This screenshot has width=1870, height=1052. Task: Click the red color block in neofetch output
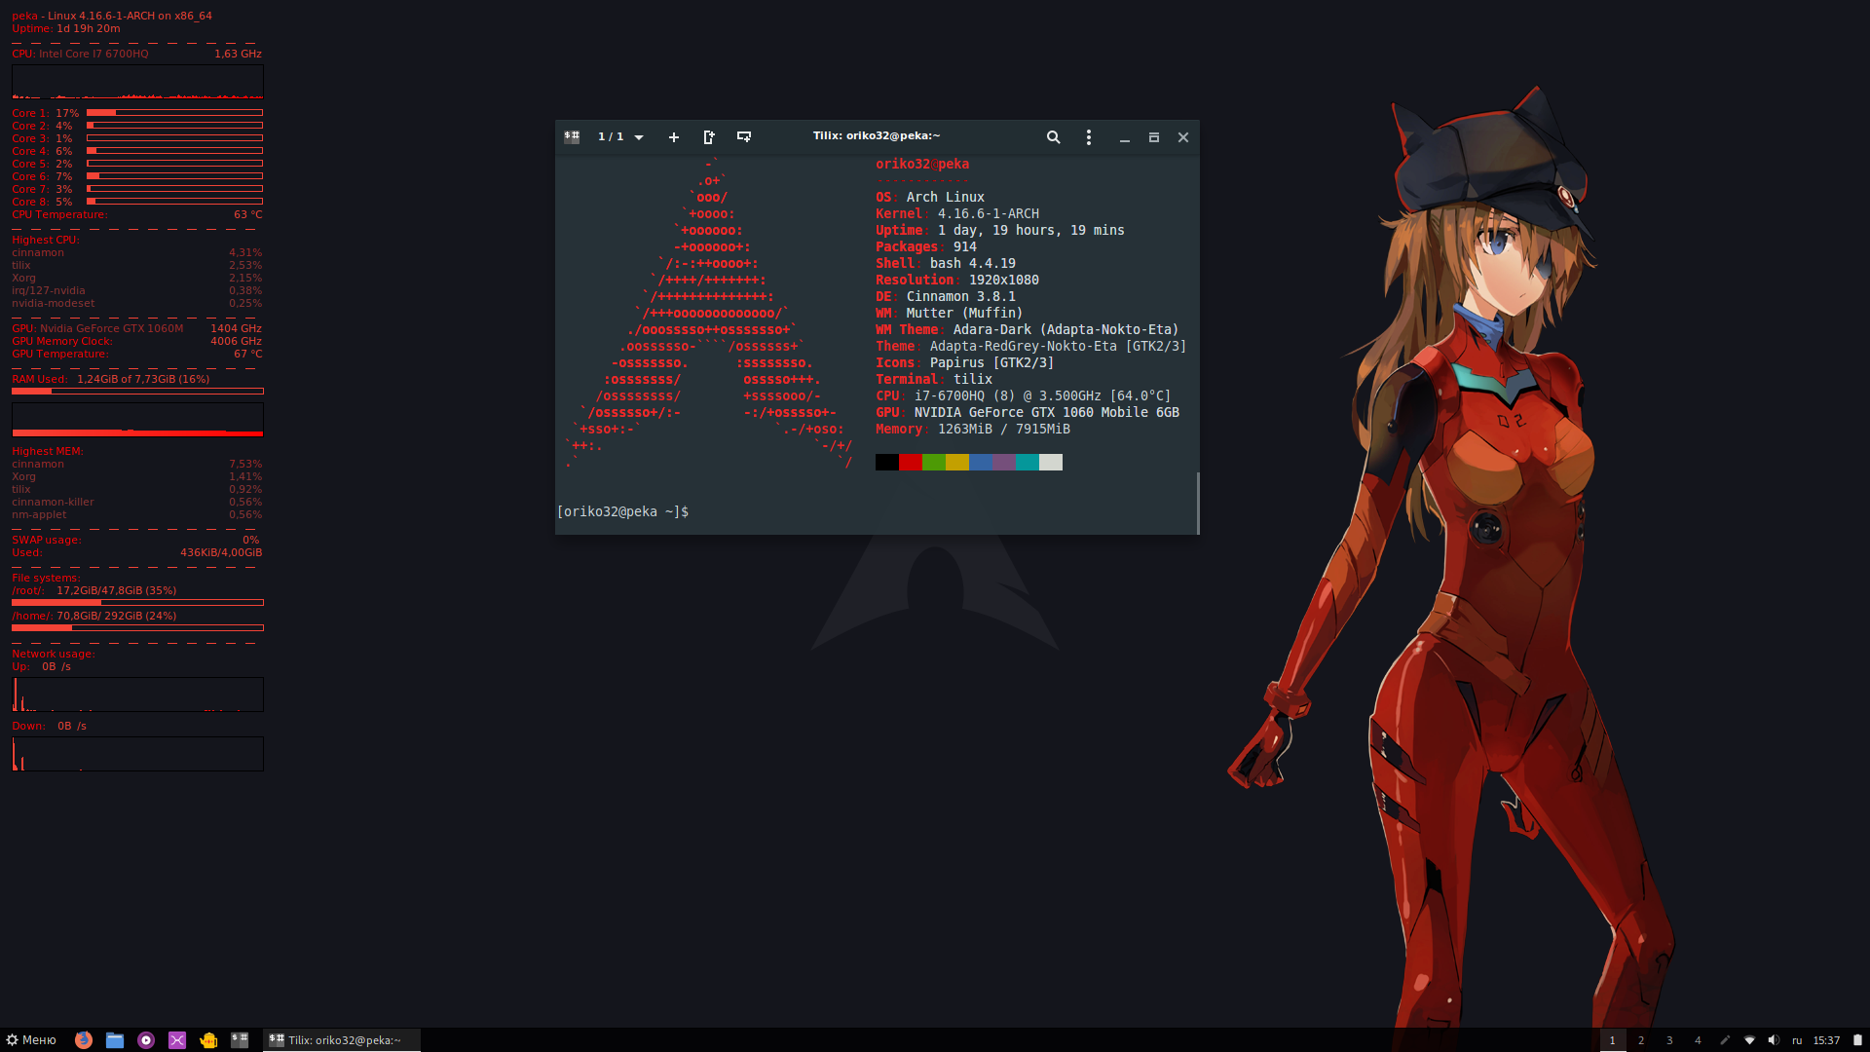pyautogui.click(x=911, y=462)
